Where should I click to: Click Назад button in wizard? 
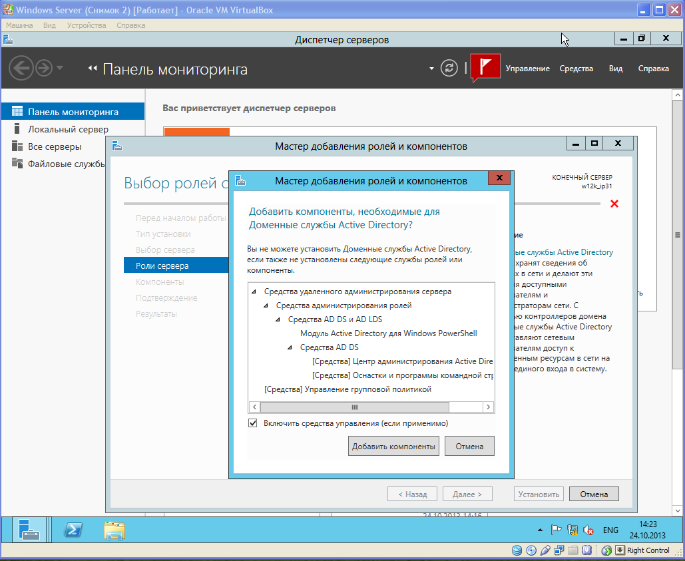pos(413,494)
